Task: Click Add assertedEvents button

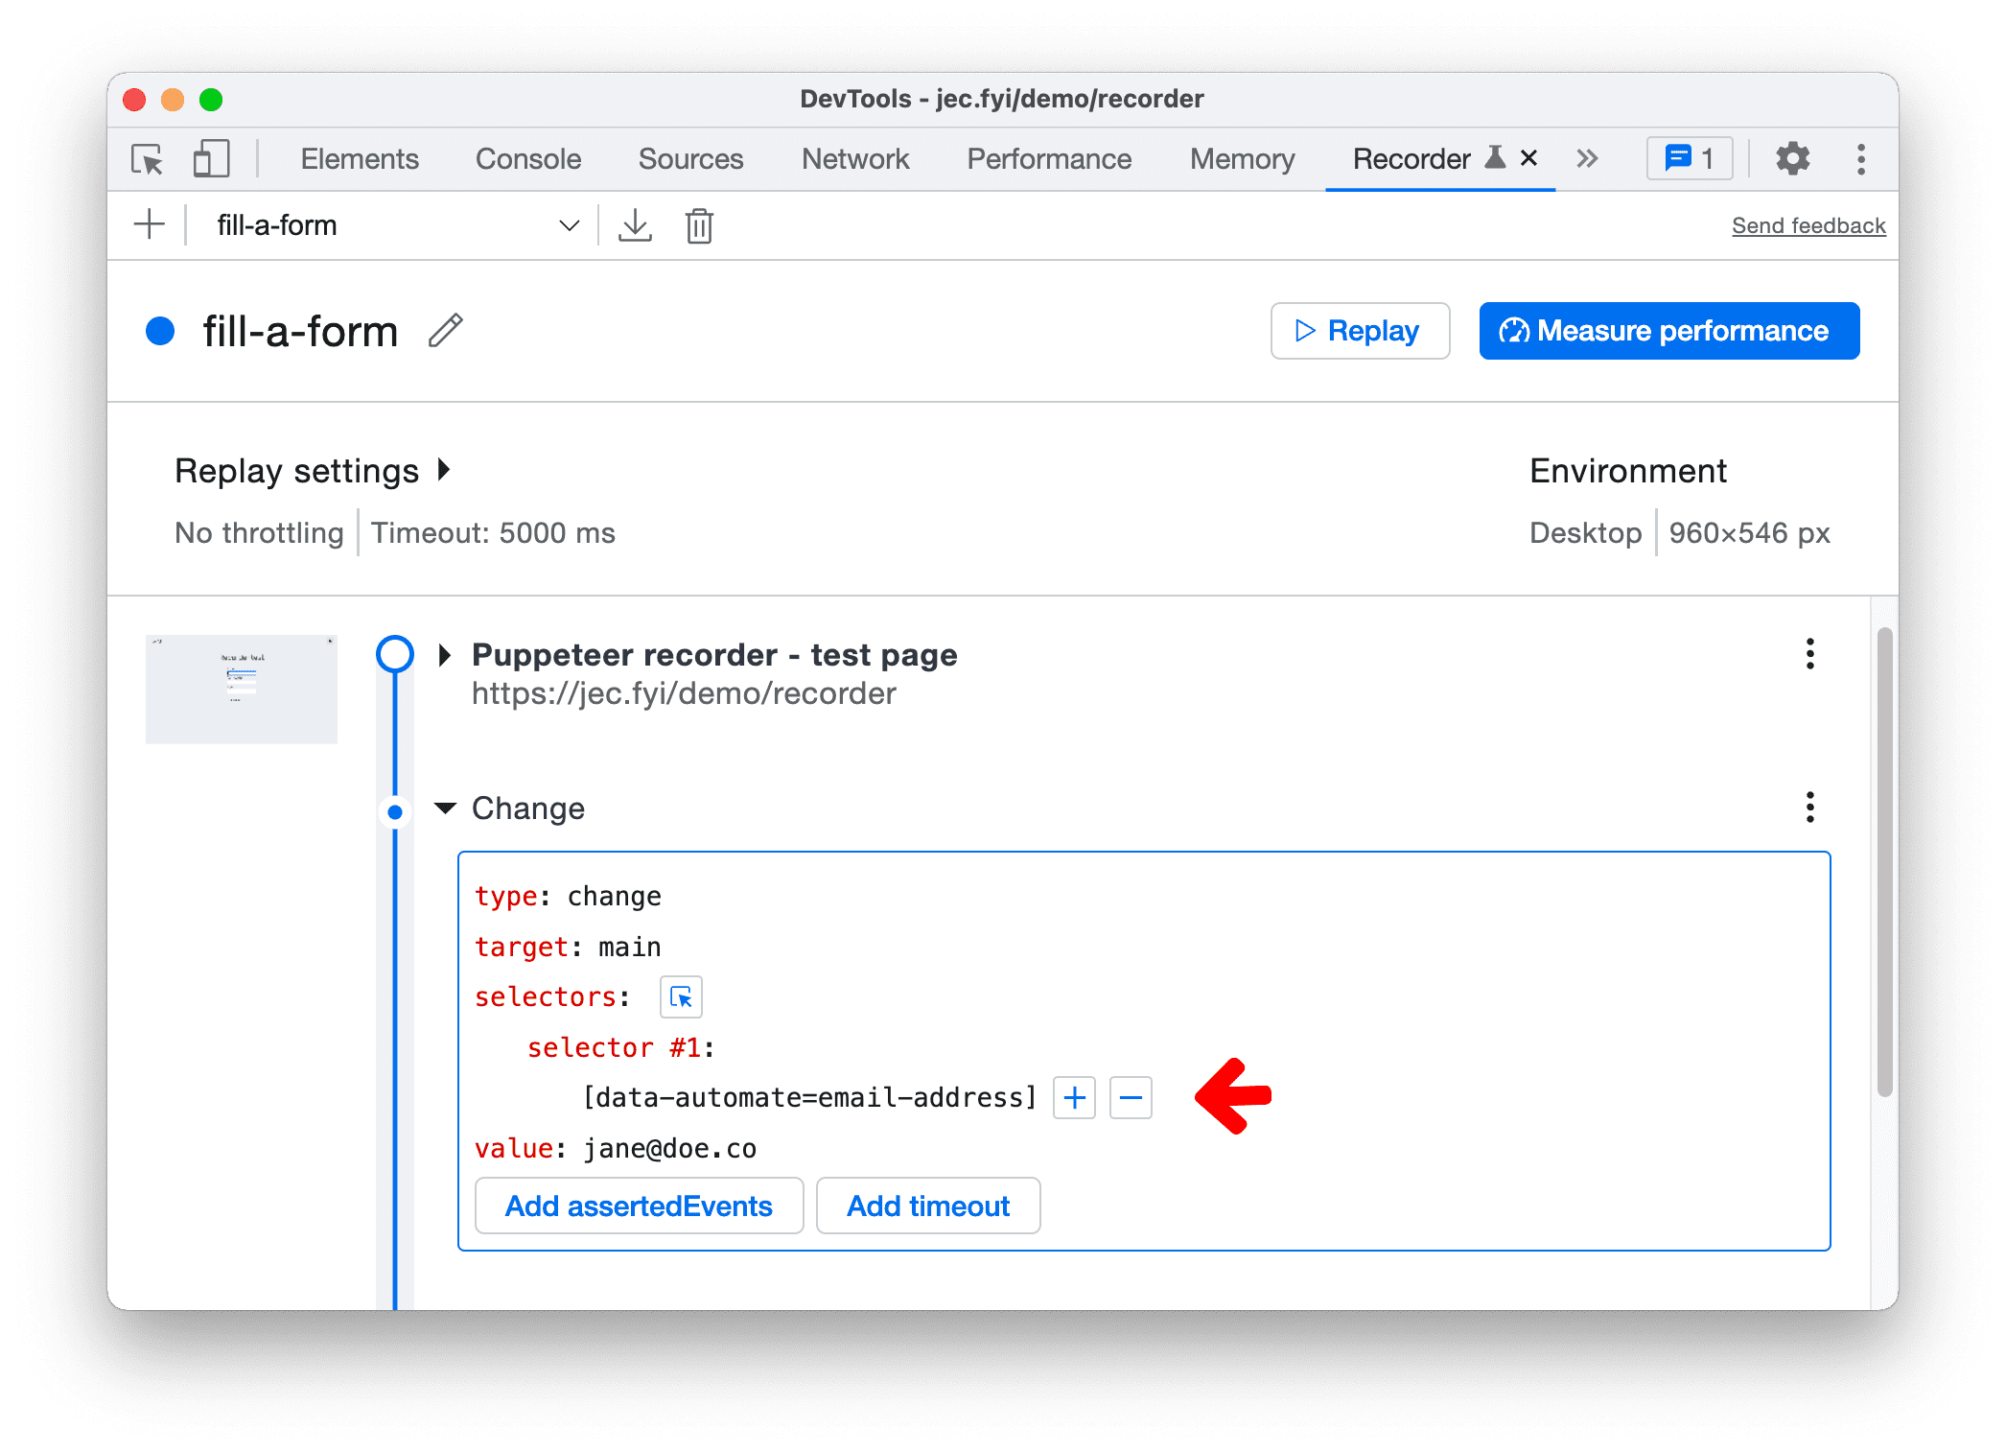Action: 636,1206
